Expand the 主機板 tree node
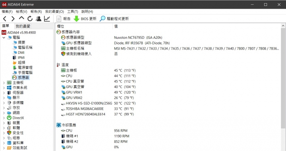This screenshot has height=151, width=286. 4,82
